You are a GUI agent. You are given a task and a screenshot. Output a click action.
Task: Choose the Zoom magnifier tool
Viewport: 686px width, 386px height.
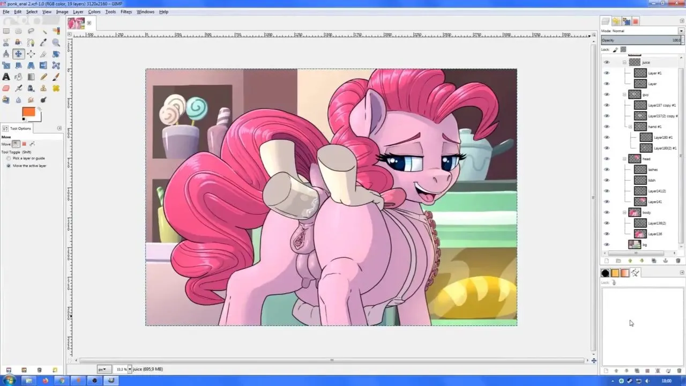point(56,42)
